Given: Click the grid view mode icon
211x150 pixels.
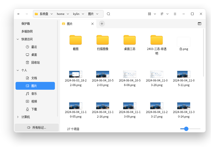Looking at the screenshot, I should tap(149, 14).
